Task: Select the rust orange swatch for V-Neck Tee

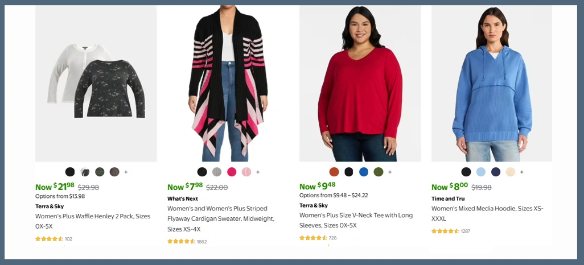Action: (334, 172)
